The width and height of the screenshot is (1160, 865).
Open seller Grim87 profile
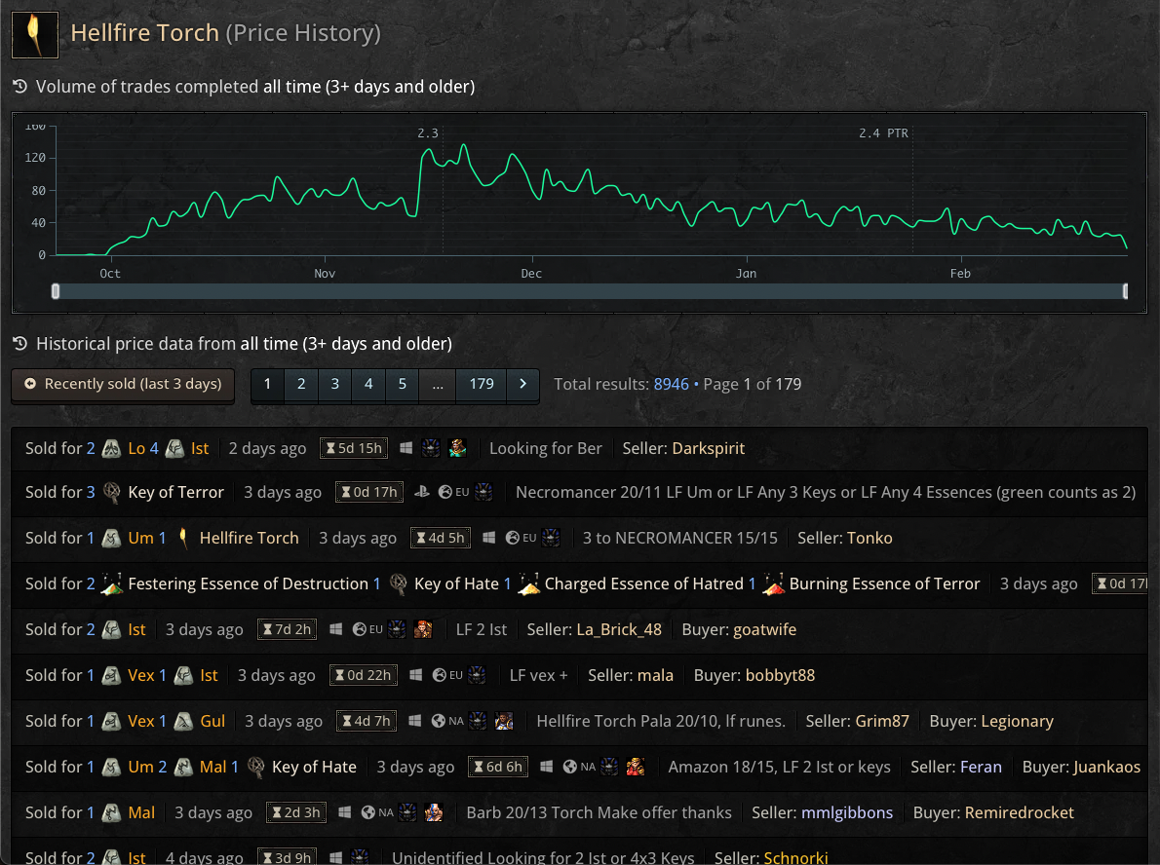pyautogui.click(x=882, y=722)
